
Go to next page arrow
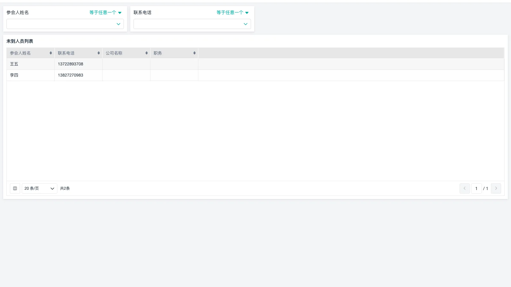[496, 188]
